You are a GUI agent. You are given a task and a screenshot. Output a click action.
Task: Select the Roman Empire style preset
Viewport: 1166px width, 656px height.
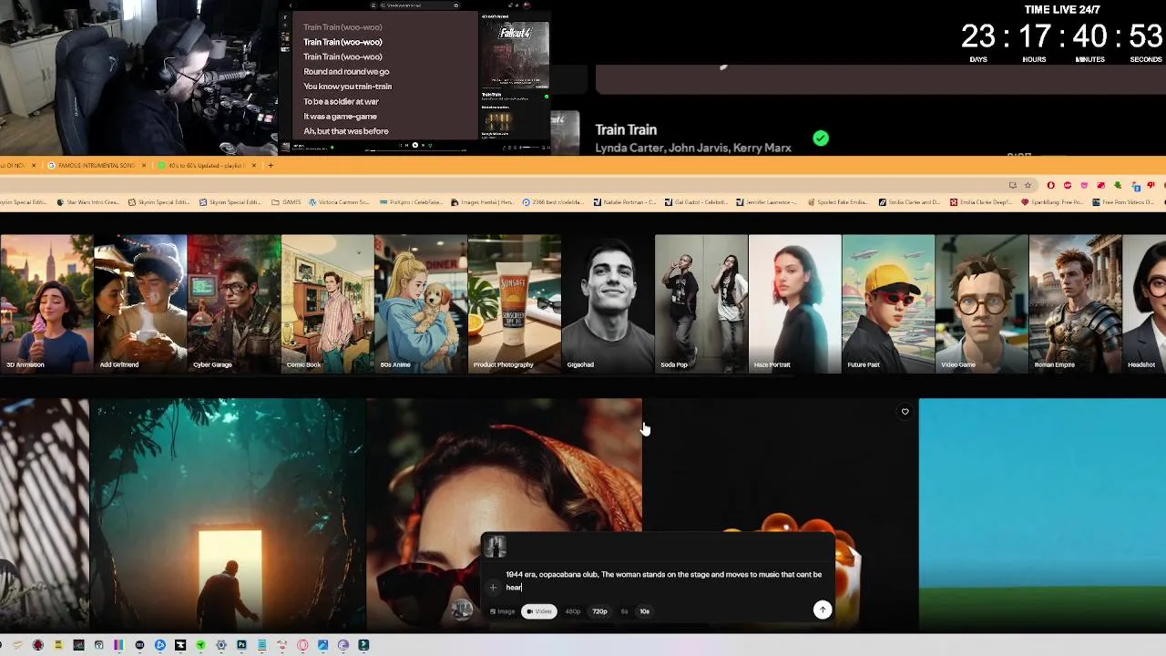[1076, 303]
